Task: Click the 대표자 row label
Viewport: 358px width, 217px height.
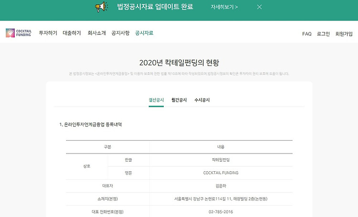Action: (107, 186)
